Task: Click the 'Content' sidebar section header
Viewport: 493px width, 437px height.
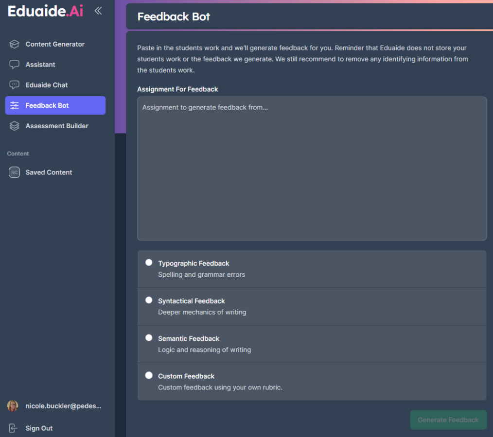Action: click(x=18, y=153)
